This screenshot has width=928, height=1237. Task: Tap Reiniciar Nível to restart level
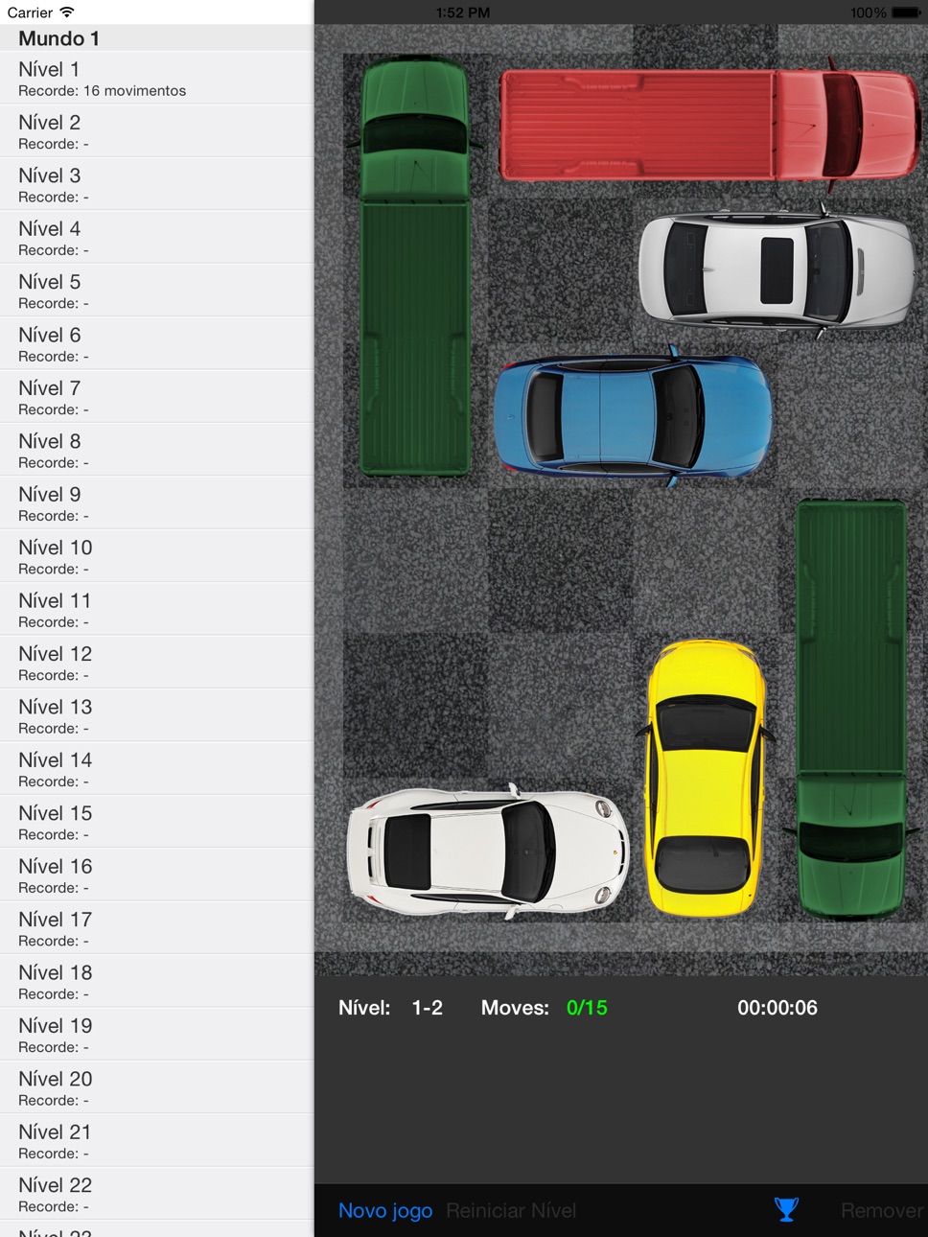(x=511, y=1211)
